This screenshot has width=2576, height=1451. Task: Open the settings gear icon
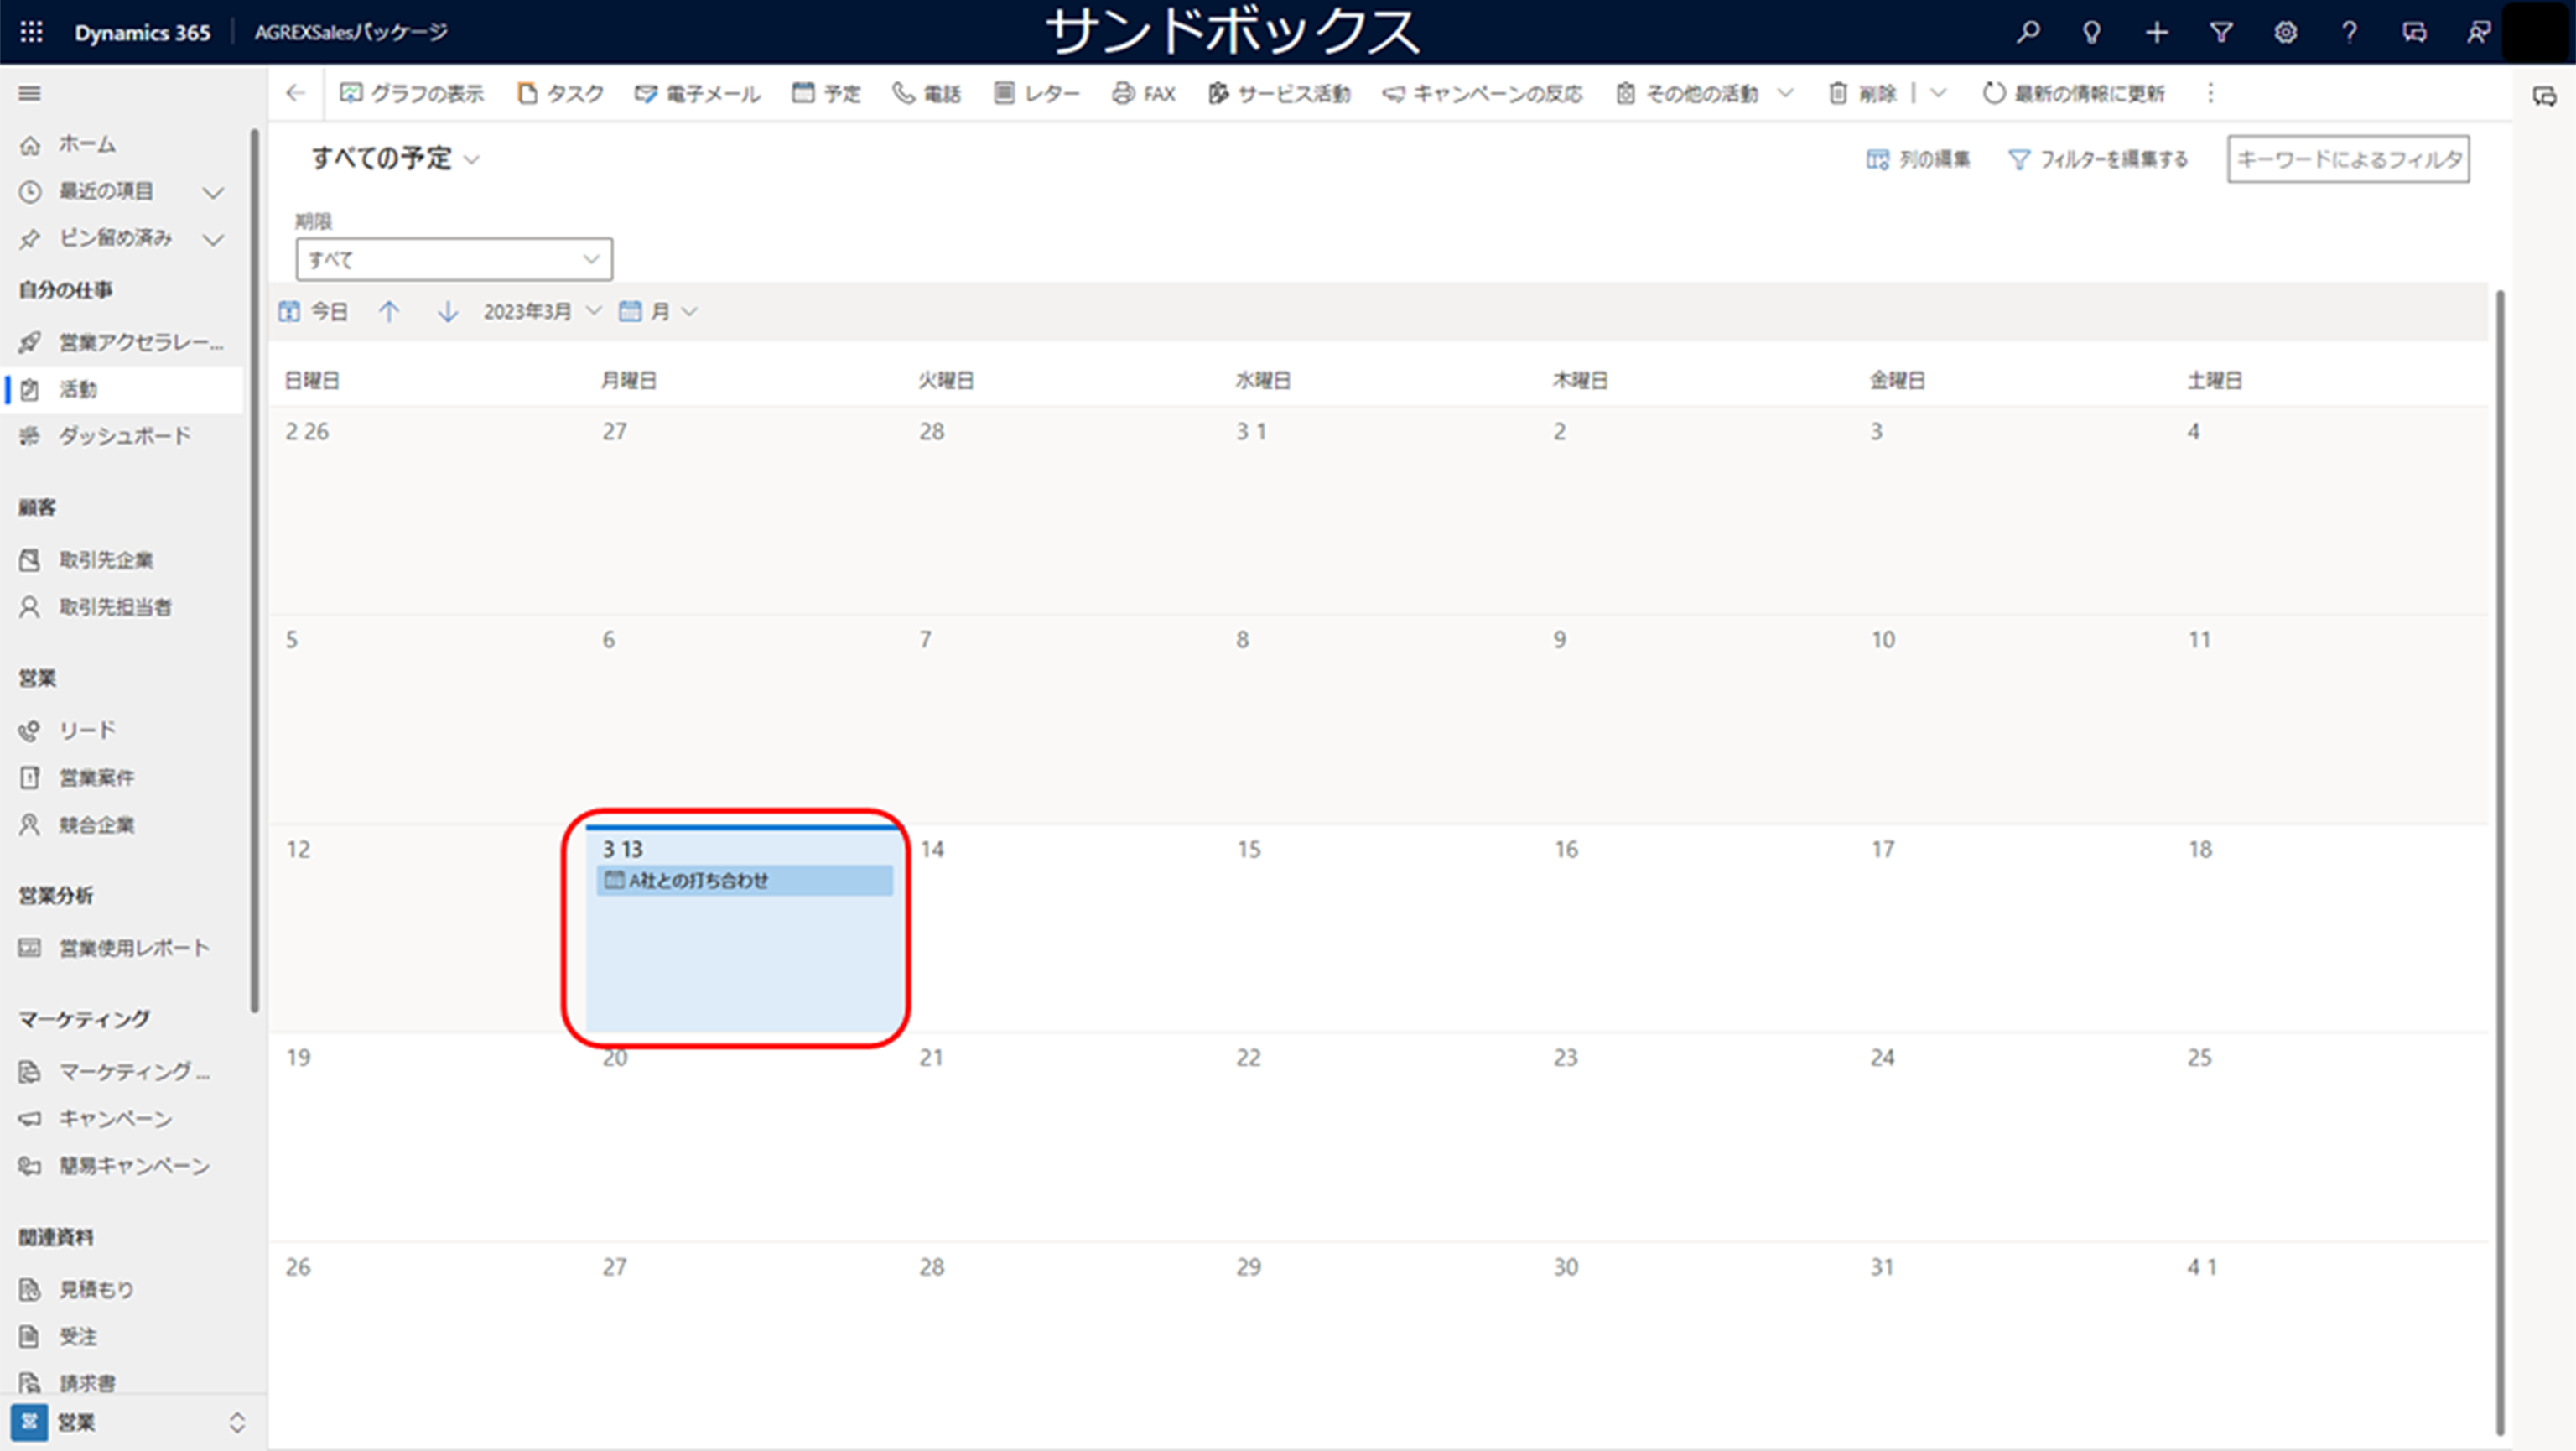[2285, 32]
